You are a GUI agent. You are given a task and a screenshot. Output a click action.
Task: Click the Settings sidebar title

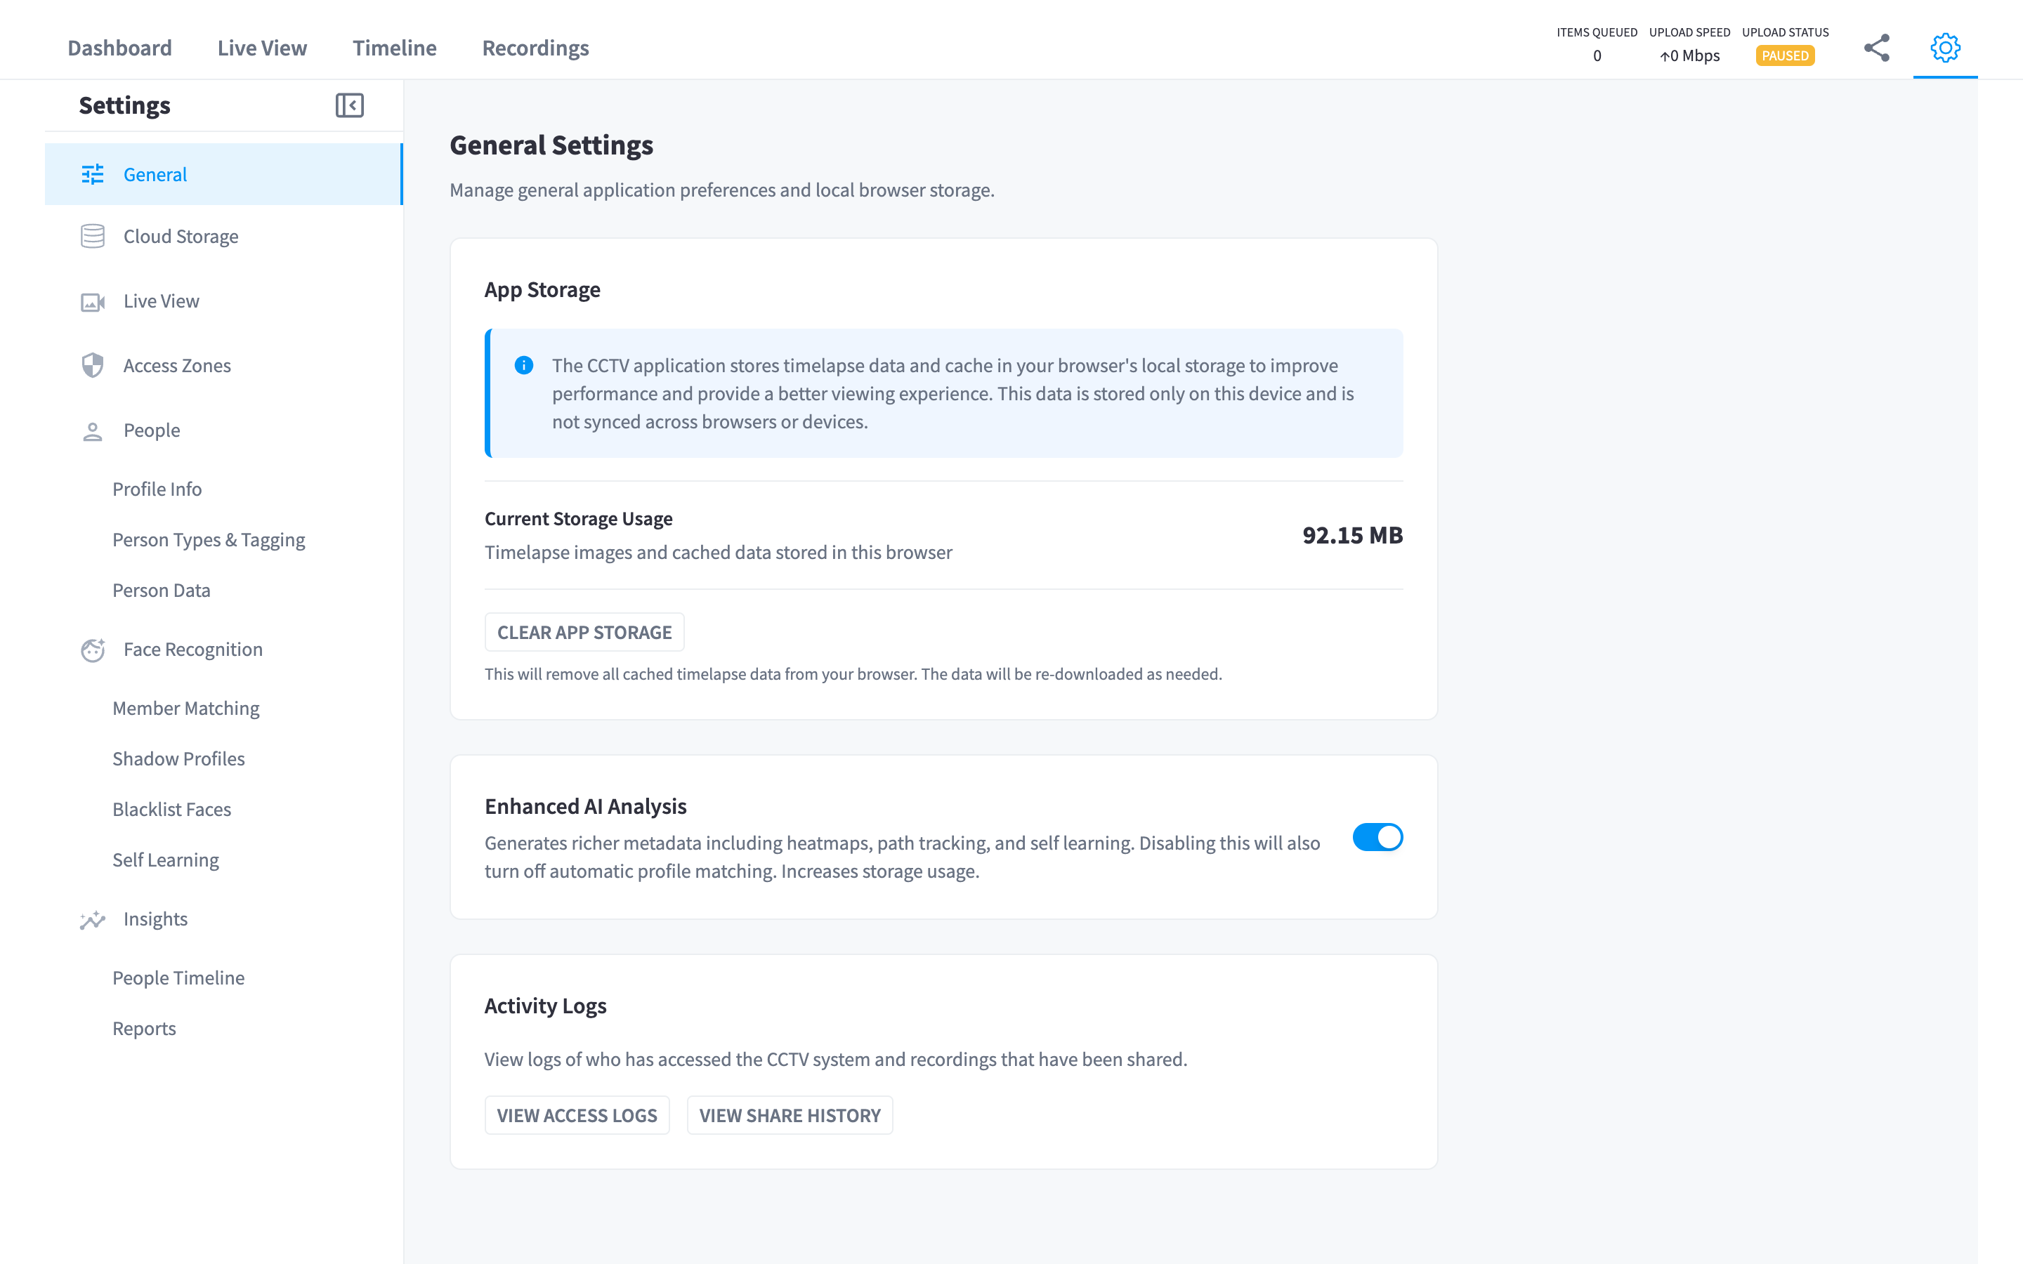tap(124, 105)
